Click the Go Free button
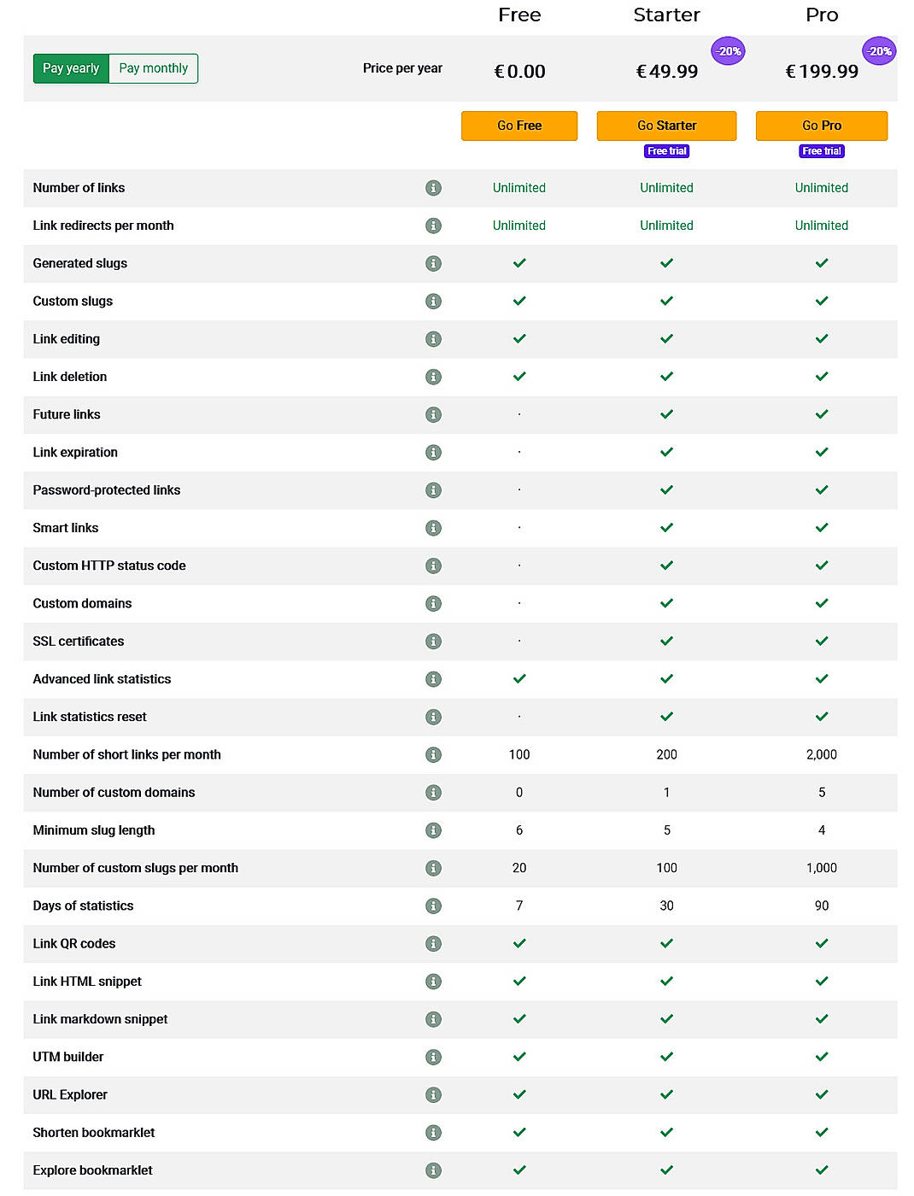914x1196 pixels. (x=519, y=126)
